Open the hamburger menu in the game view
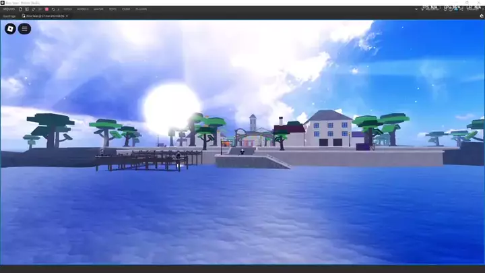The width and height of the screenshot is (485, 273). [x=25, y=29]
